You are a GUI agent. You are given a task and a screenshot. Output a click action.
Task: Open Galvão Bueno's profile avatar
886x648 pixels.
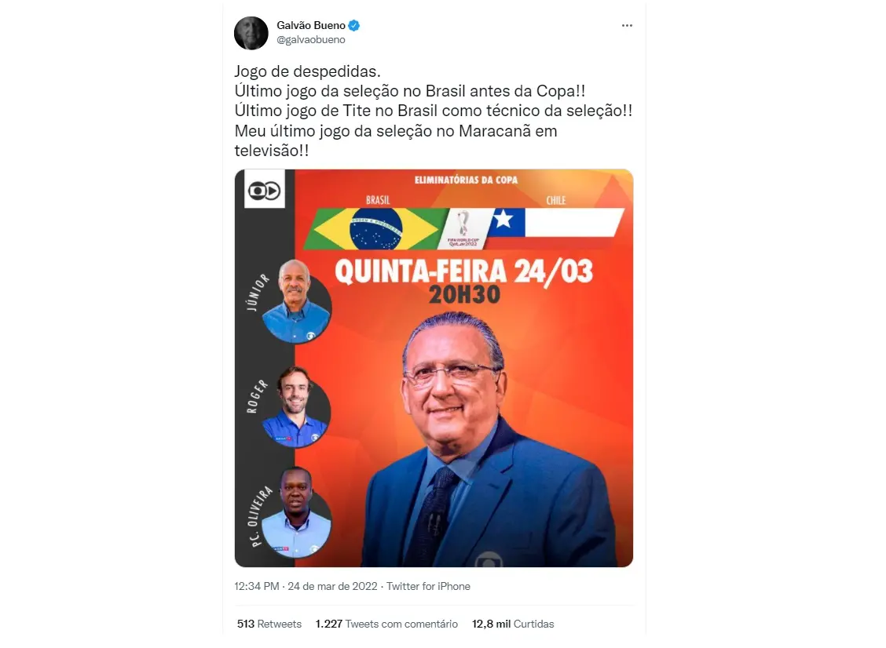(251, 33)
